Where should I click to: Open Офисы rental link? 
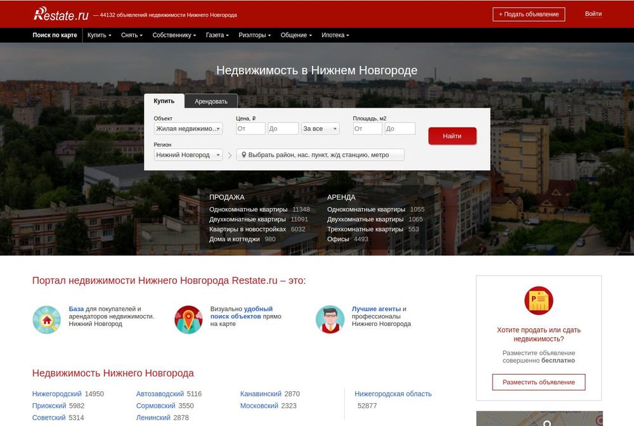coord(338,239)
